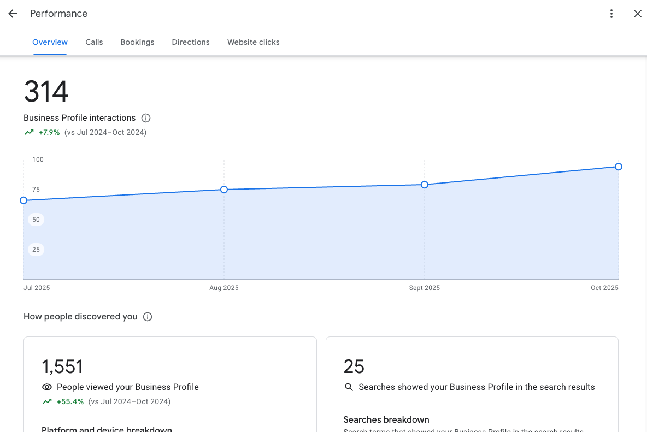Select the Aug 2025 marker on the graph
Screen dimensions: 647x432
coord(223,189)
